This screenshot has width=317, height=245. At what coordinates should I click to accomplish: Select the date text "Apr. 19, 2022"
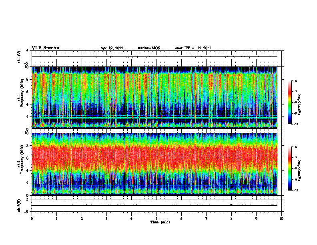coord(112,48)
